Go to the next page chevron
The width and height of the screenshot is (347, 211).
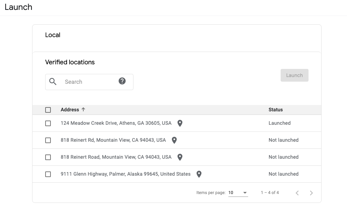(x=311, y=193)
